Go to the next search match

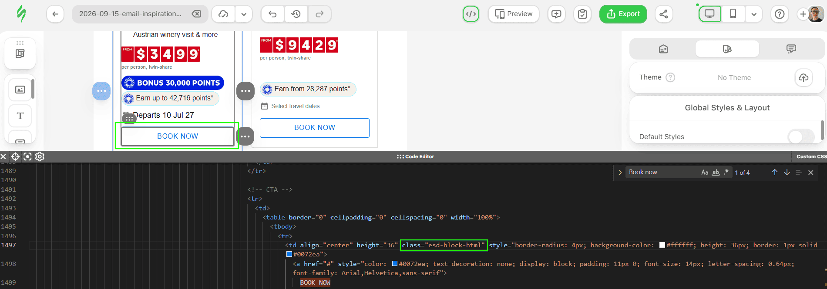[x=787, y=173]
